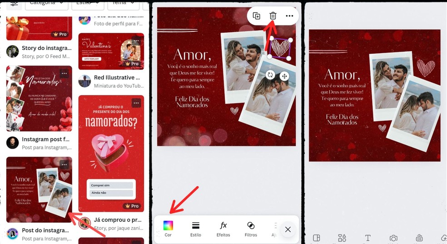Click the author avatar beside 'Story do instagra...'

(x=13, y=52)
